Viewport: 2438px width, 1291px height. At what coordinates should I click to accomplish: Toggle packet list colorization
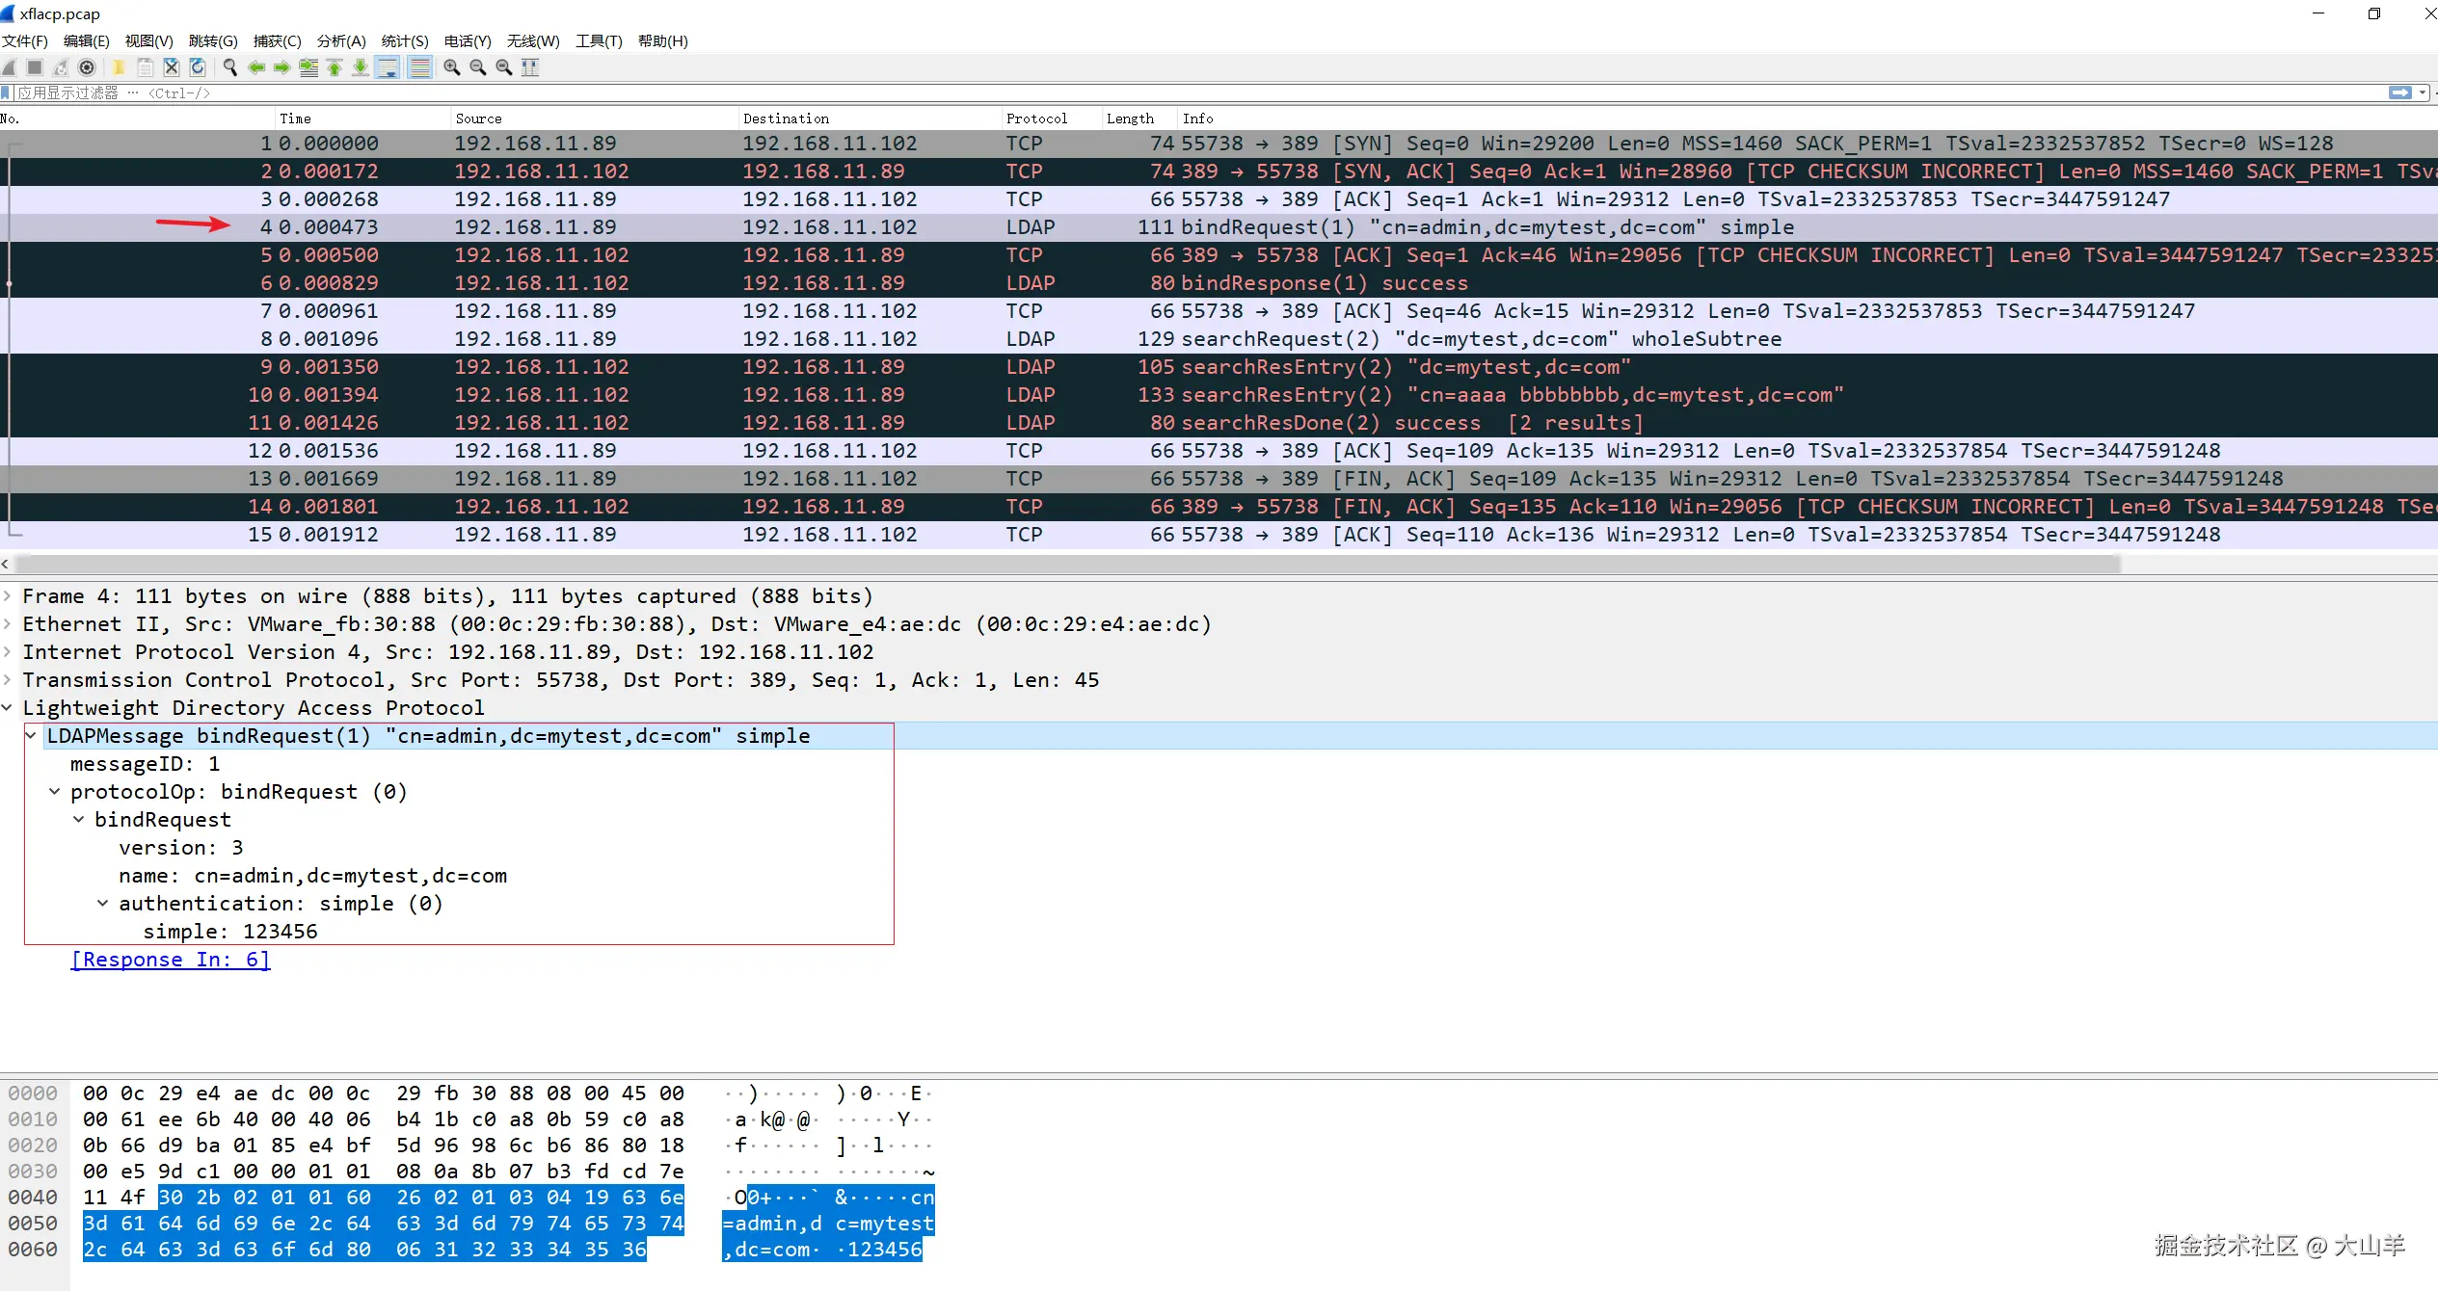[x=419, y=67]
